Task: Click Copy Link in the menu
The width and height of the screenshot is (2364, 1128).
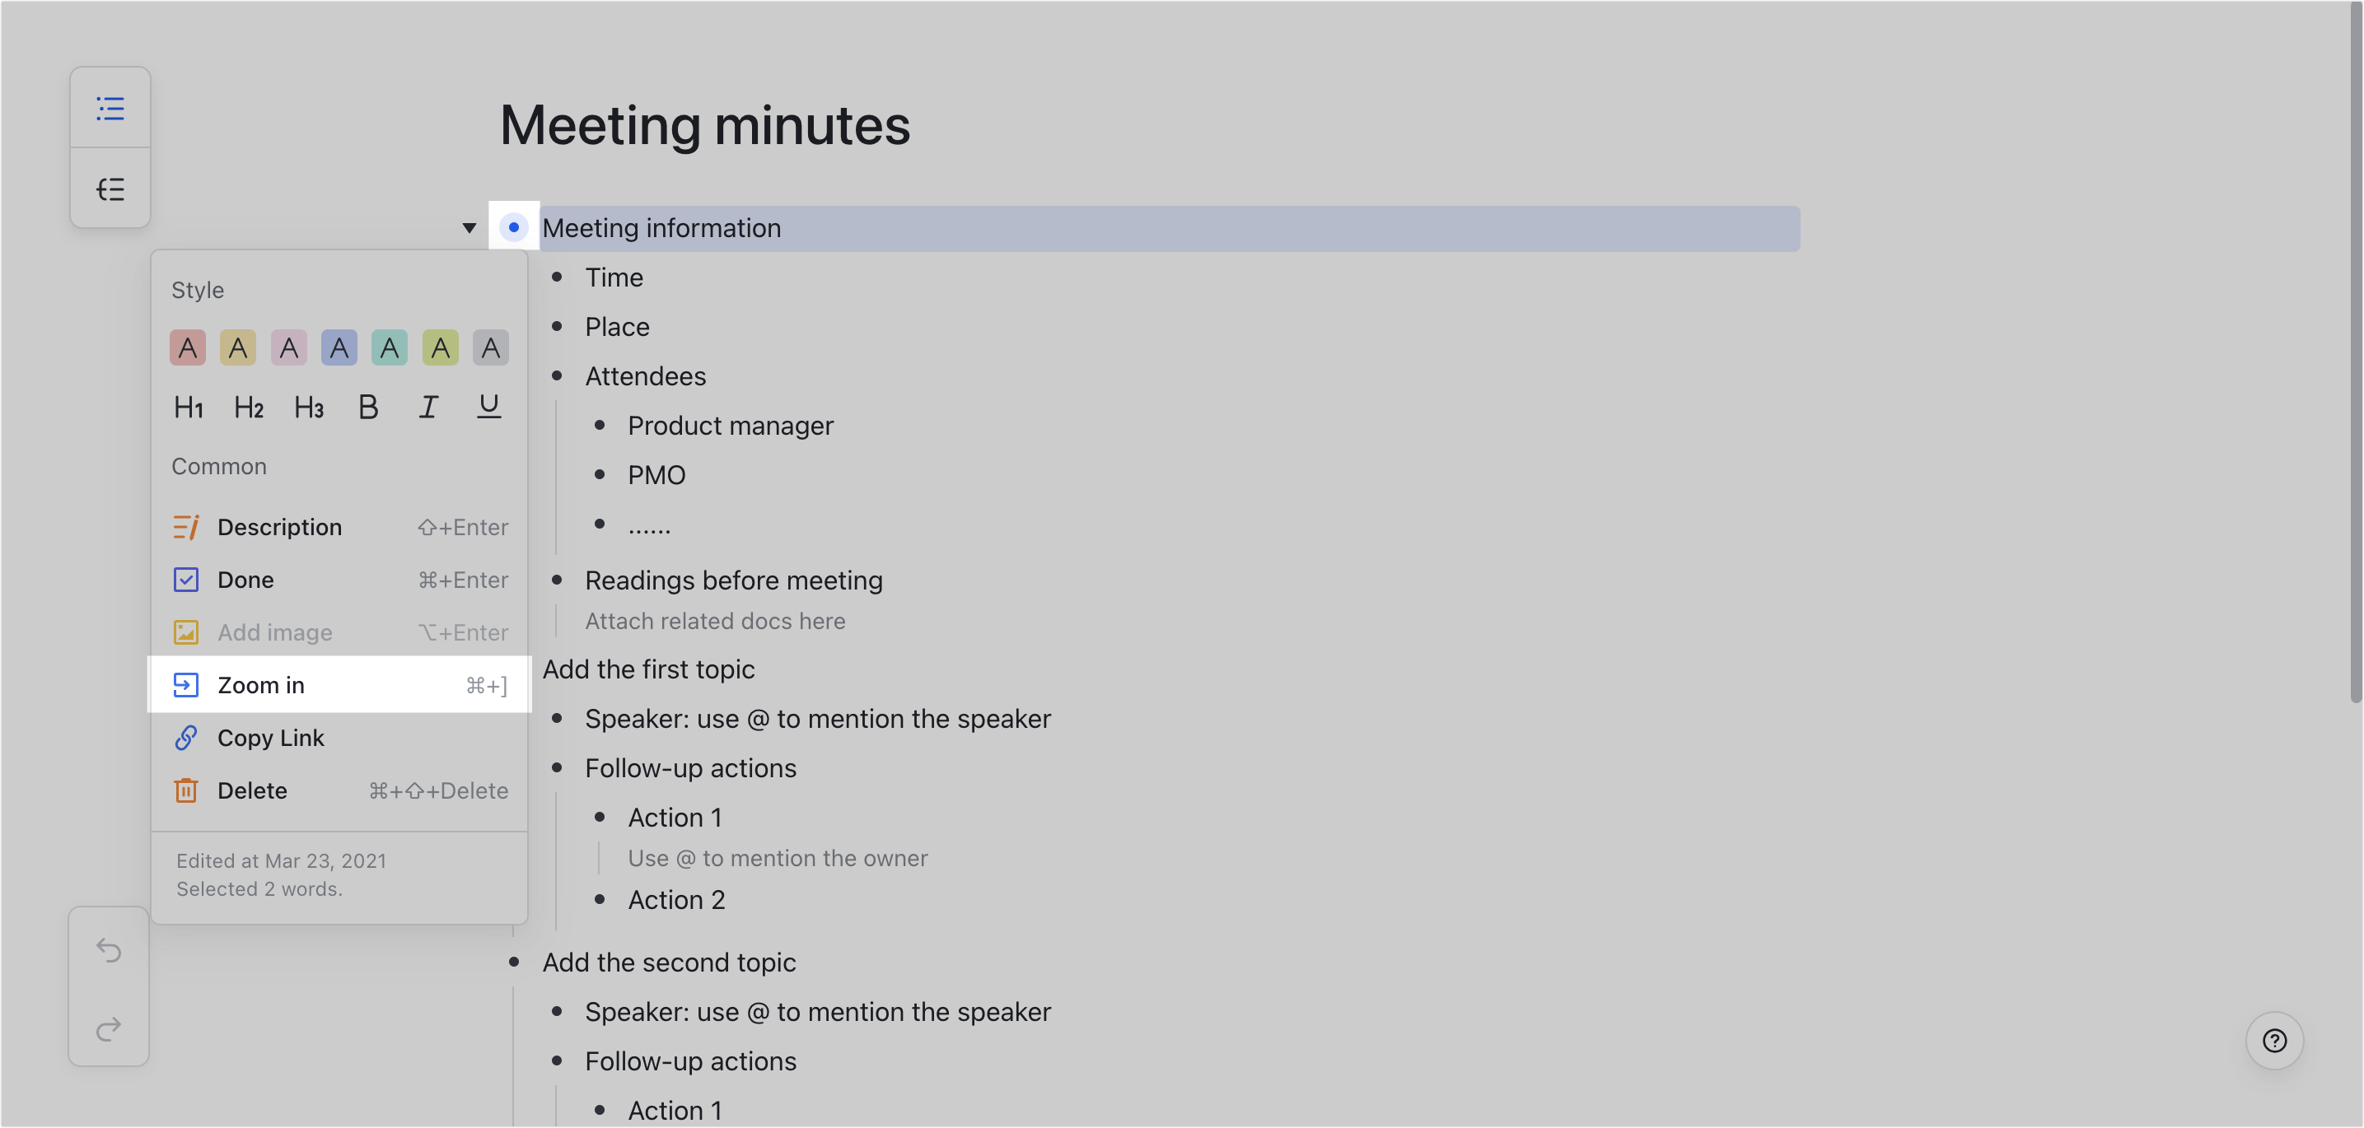Action: [270, 738]
